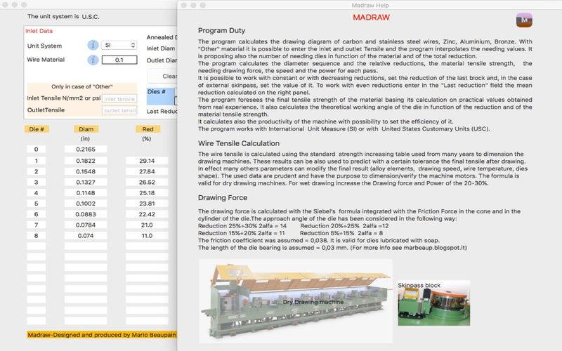Click the Dry Drawing machine image

tap(296, 301)
